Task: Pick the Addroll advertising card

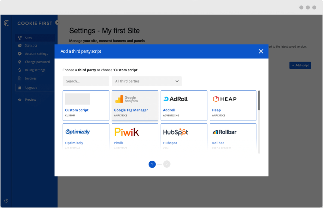Action: pos(184,105)
